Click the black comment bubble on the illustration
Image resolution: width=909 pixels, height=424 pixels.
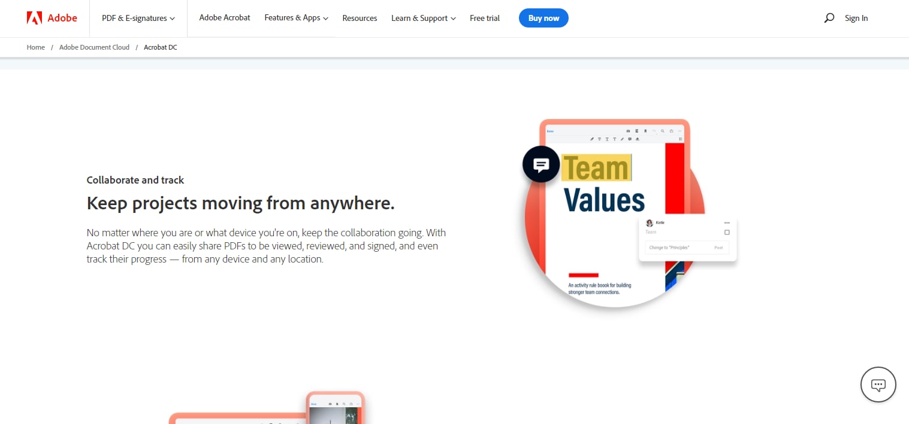[x=541, y=164]
